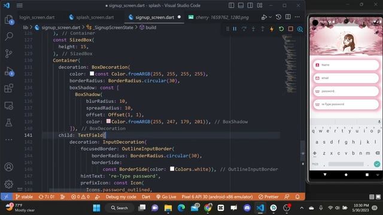The height and width of the screenshot is (215, 383).
Task: Toggle the bottom panel layout
Action: pyautogui.click(x=241, y=5)
